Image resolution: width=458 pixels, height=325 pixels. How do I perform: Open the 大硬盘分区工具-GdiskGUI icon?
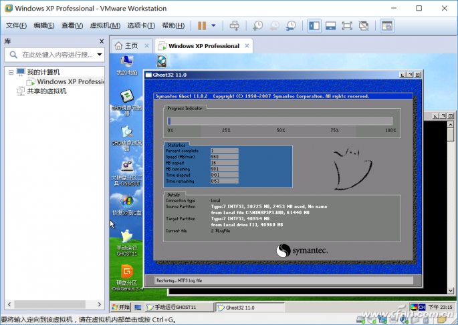tap(127, 173)
